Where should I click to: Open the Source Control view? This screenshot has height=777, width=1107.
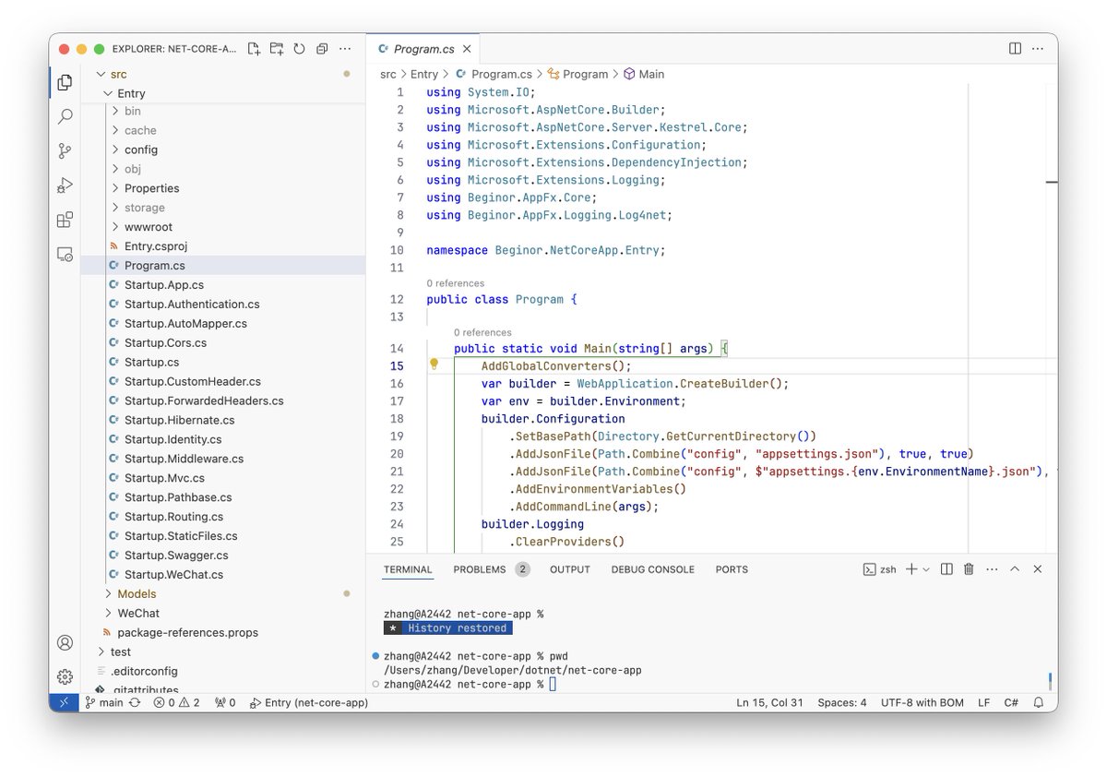(x=65, y=150)
